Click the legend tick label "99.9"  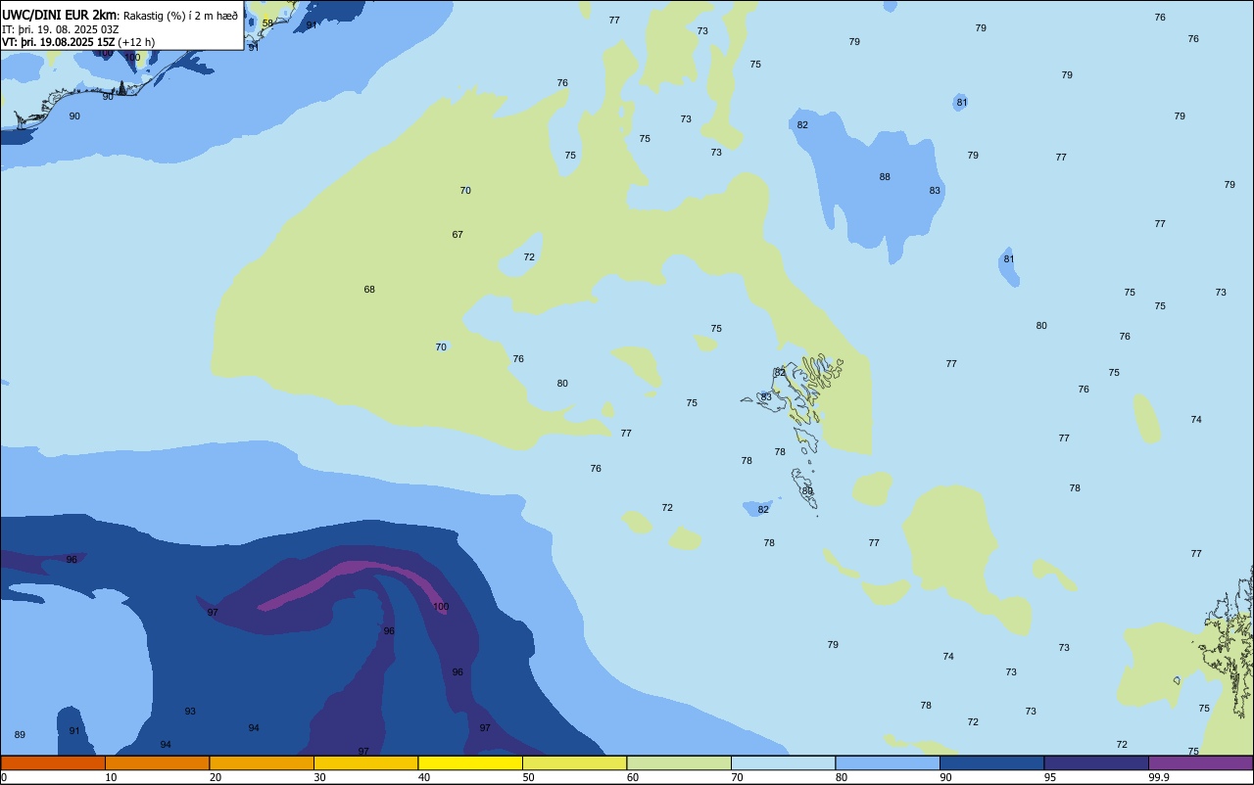[x=1159, y=777]
